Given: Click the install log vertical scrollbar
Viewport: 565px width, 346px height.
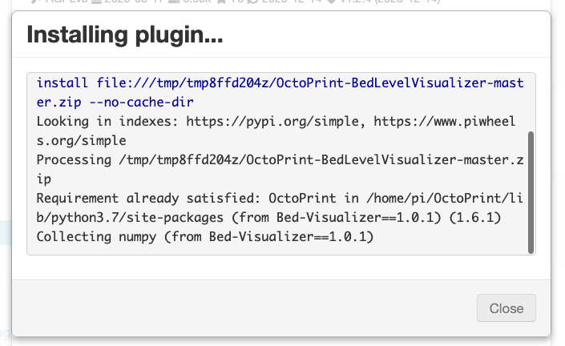Looking at the screenshot, I should 531,192.
